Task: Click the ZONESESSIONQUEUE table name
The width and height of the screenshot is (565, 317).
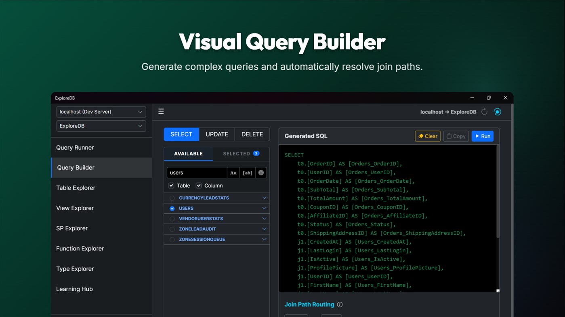Action: coord(202,240)
